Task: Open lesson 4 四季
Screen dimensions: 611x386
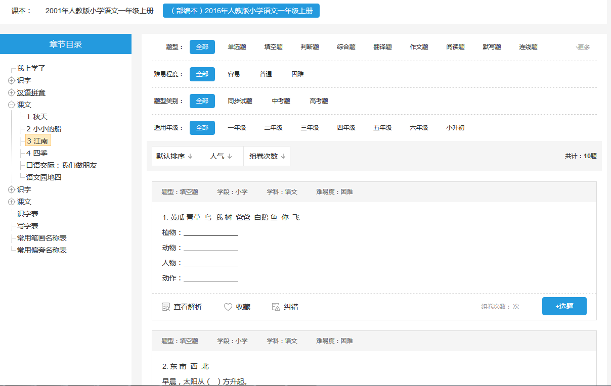Action: point(37,153)
